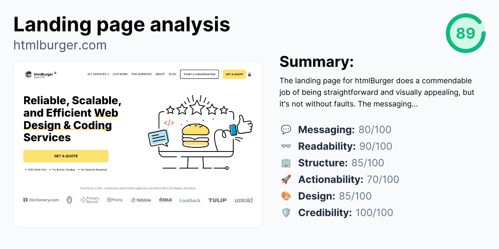Screen dimensions: 499x249
Task: Click the 89 score progress ring
Action: pyautogui.click(x=465, y=34)
